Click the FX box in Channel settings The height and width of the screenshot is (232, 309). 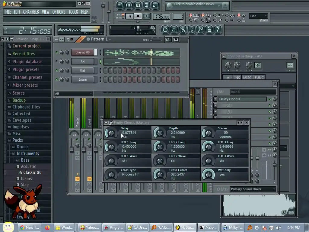(290, 65)
